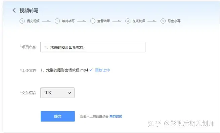This screenshot has width=220, height=133.
Task: Select step 5 导出字幕
Action: 171,21
